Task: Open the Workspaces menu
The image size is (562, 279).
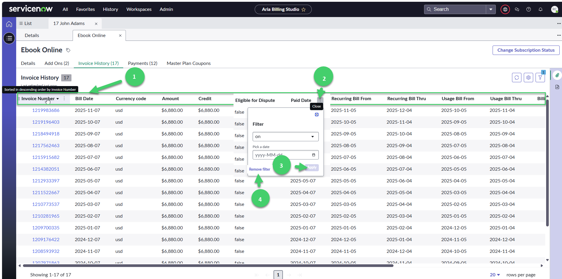Action: [139, 9]
